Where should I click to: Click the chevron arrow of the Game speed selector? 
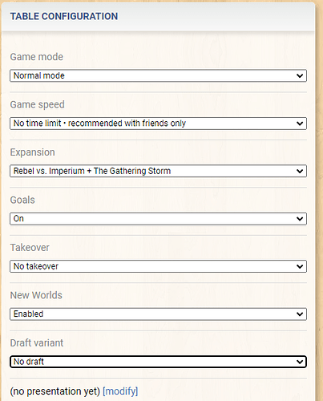pos(300,124)
